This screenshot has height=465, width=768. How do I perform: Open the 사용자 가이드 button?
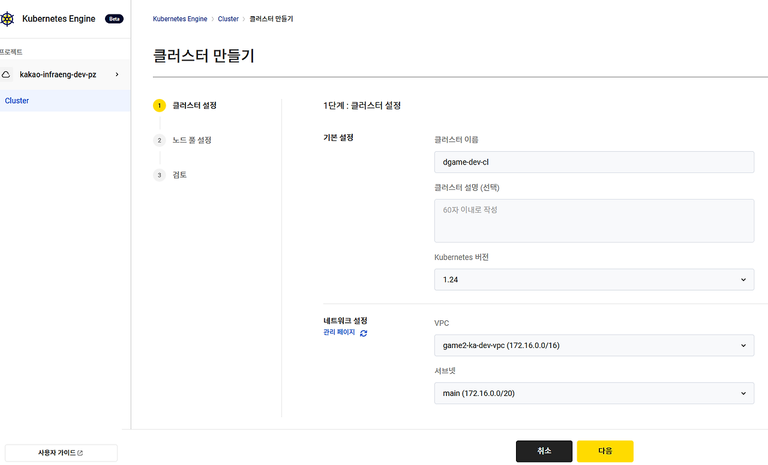pyautogui.click(x=61, y=453)
